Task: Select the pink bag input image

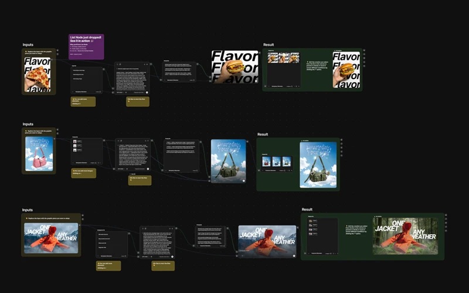Action: pos(39,154)
